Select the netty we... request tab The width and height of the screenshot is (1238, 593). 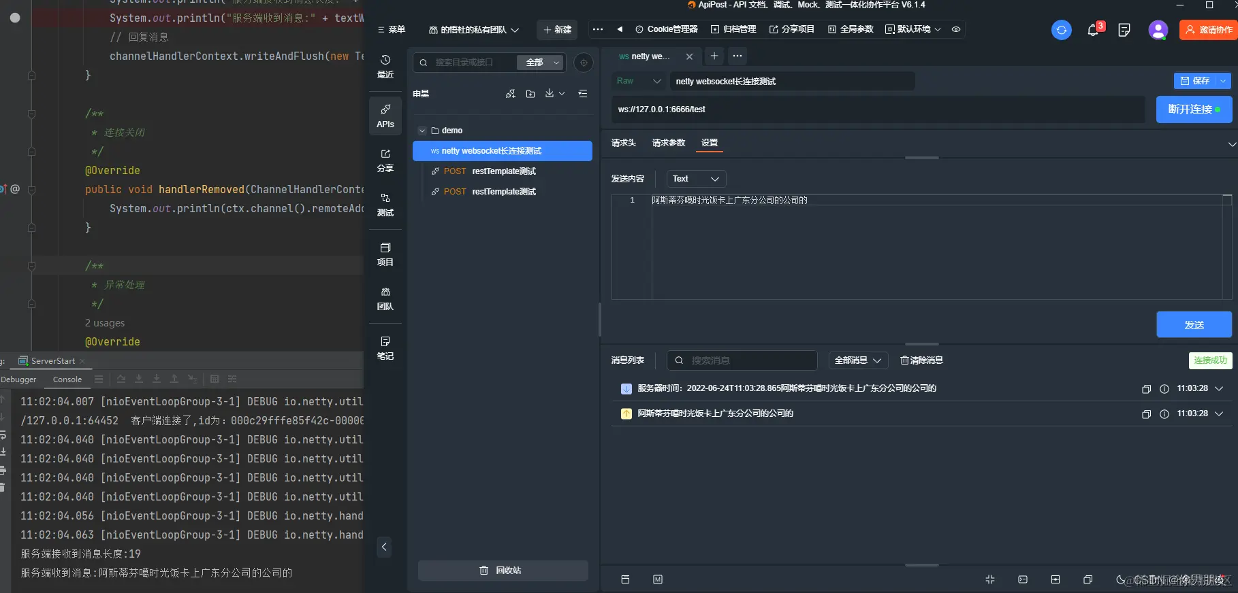click(x=644, y=56)
